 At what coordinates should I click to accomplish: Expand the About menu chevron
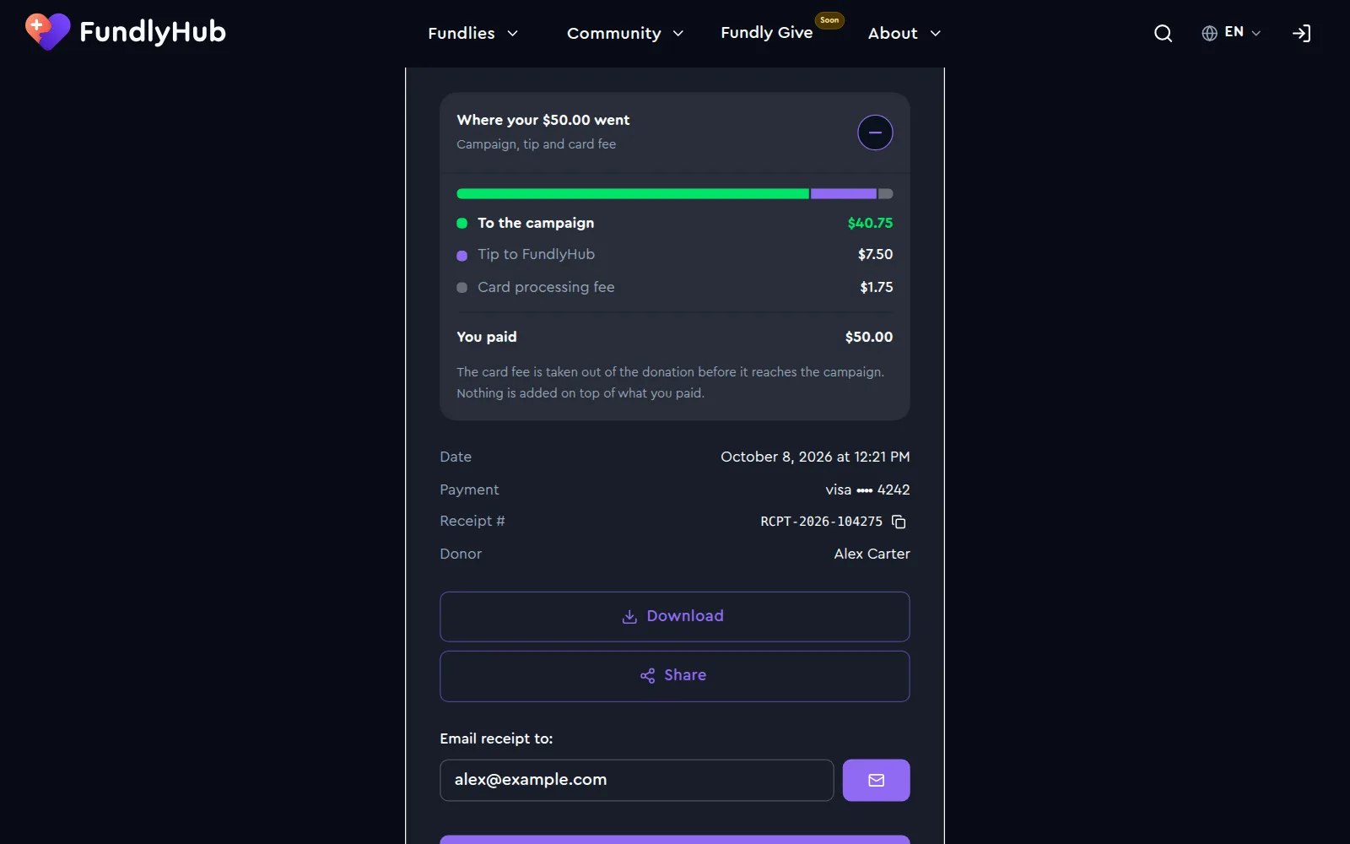coord(935,33)
